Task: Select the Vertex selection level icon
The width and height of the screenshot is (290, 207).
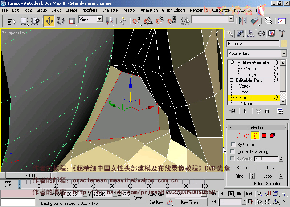Action: (x=237, y=135)
